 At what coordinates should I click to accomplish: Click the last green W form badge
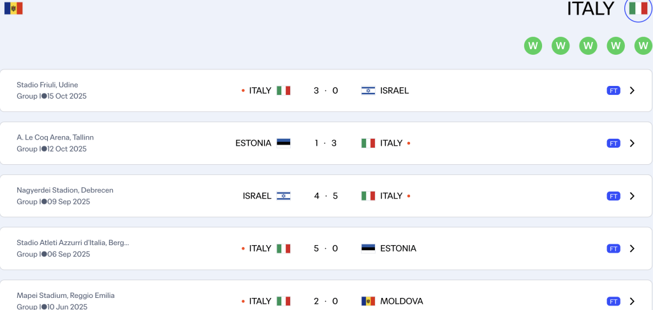tap(643, 46)
